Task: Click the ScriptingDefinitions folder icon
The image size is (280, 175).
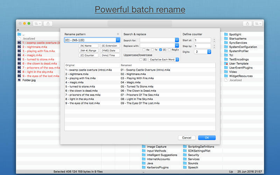Action: click(185, 147)
